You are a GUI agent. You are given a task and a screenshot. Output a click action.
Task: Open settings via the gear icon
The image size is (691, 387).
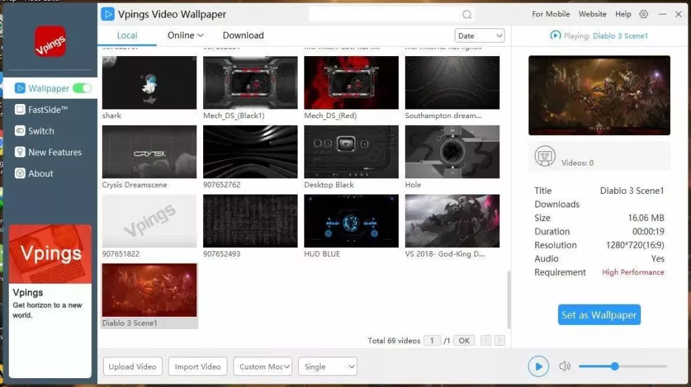(643, 14)
